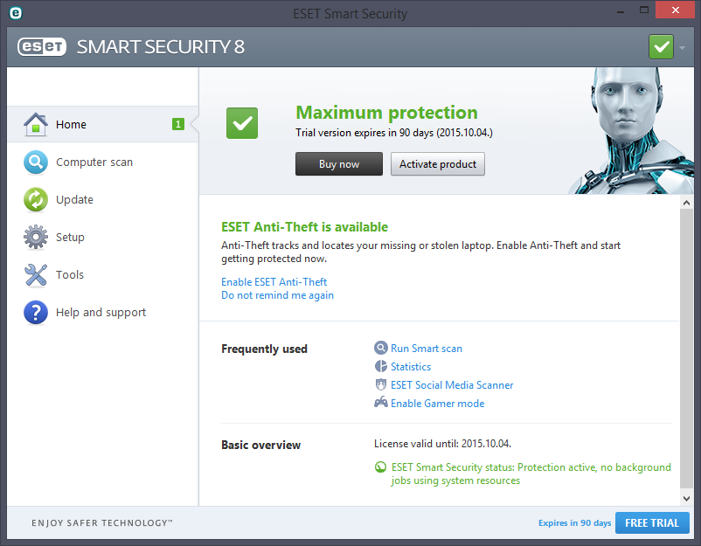The image size is (701, 546).
Task: Click the ESET Social Media Scanner shield icon
Action: pyautogui.click(x=380, y=385)
